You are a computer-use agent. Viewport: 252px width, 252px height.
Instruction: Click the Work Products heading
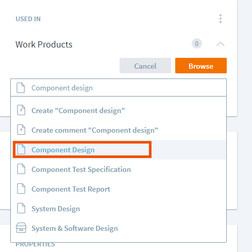pyautogui.click(x=44, y=44)
